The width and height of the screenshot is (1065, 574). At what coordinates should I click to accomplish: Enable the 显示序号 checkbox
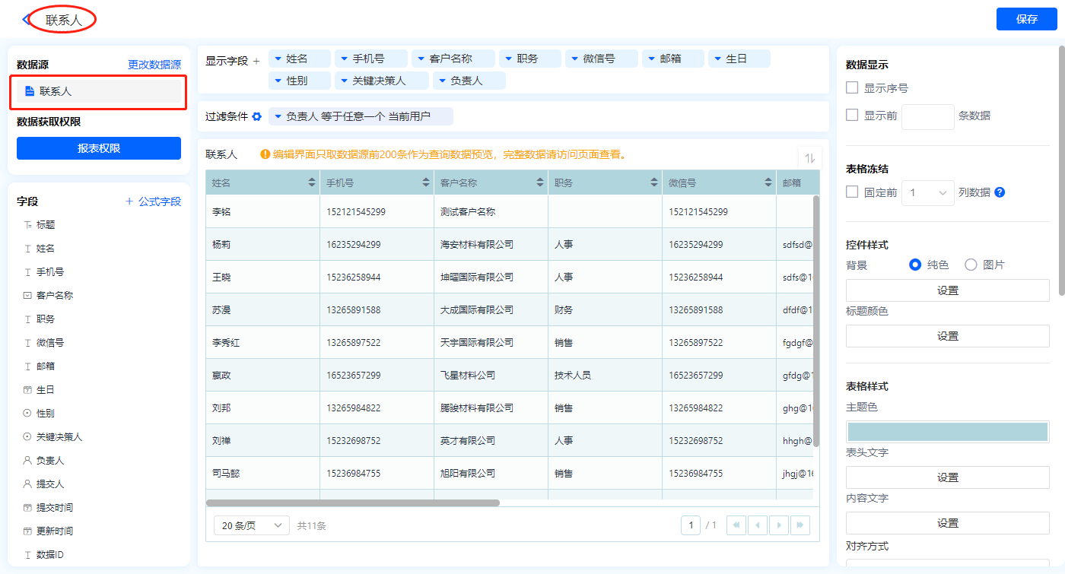(853, 88)
